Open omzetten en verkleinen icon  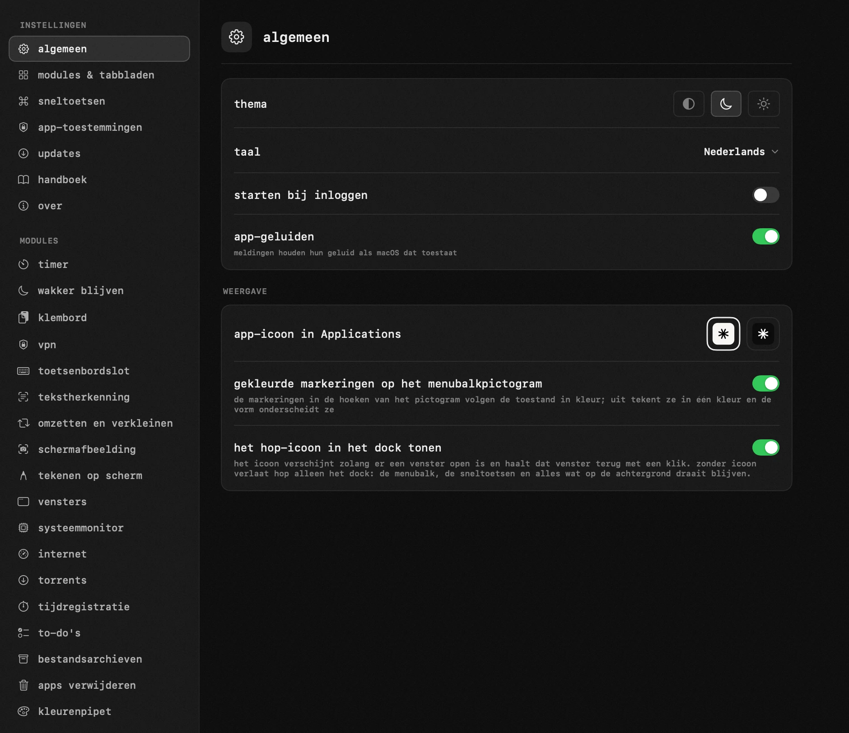(23, 423)
